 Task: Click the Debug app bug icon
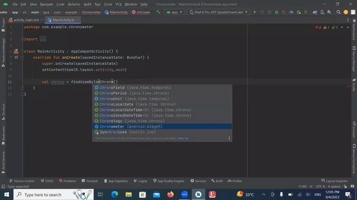pos(277,12)
